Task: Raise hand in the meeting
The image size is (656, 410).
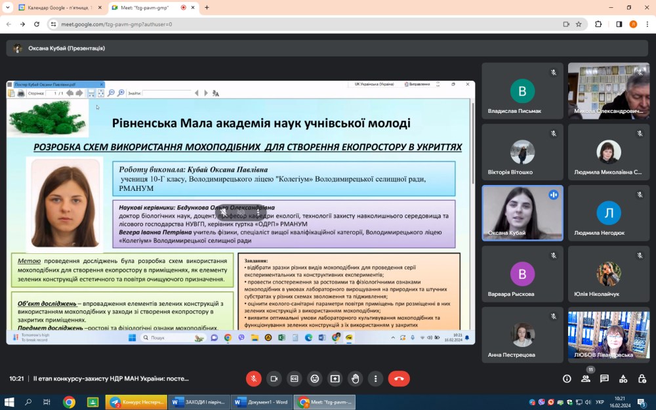Action: (x=356, y=379)
